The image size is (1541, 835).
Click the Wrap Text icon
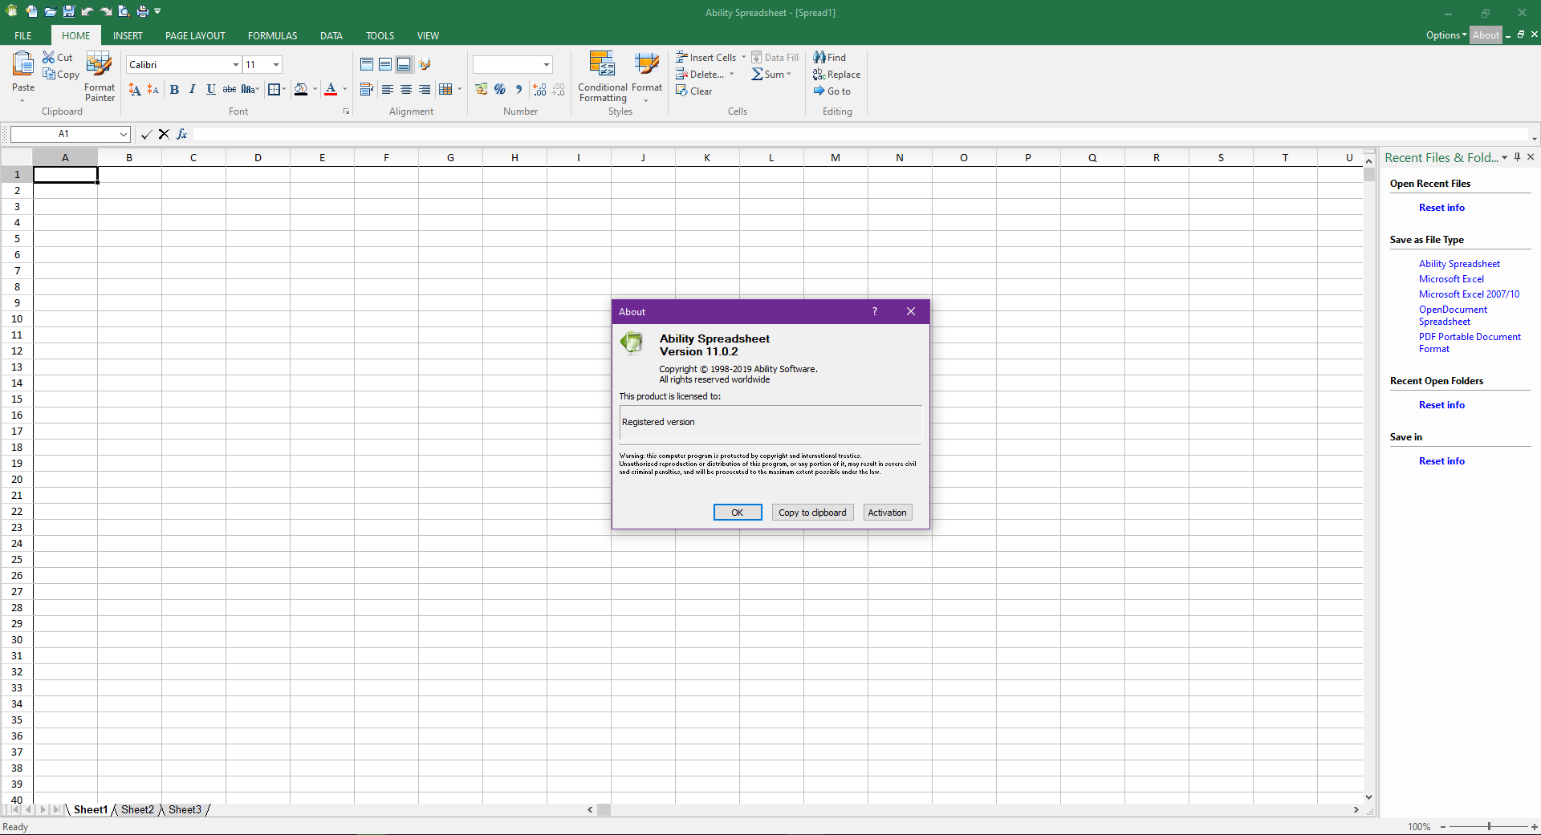coord(367,89)
